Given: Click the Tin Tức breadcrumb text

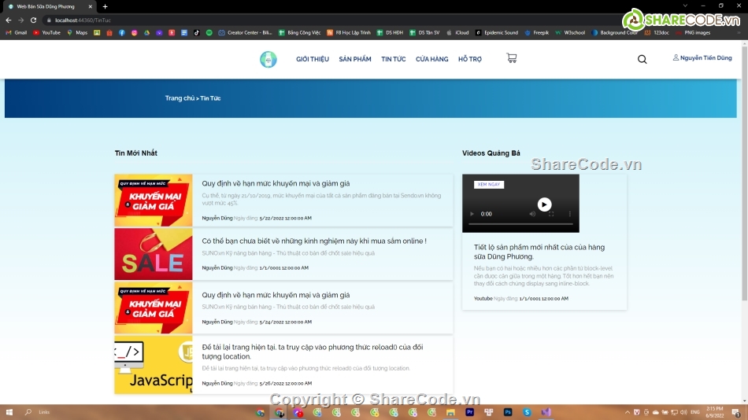Looking at the screenshot, I should tap(210, 98).
